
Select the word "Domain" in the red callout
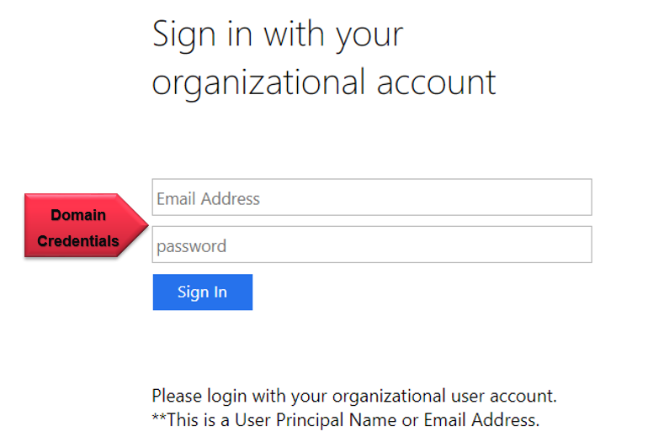(x=78, y=215)
